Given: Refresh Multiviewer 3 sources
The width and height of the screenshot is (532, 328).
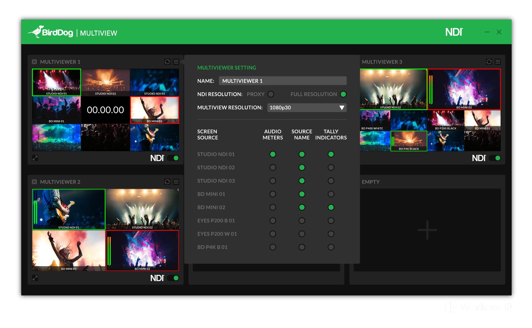Looking at the screenshot, I should point(489,62).
